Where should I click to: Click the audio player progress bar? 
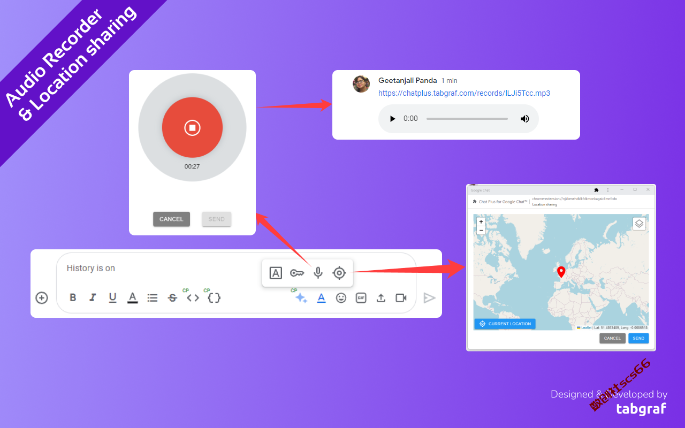(467, 119)
